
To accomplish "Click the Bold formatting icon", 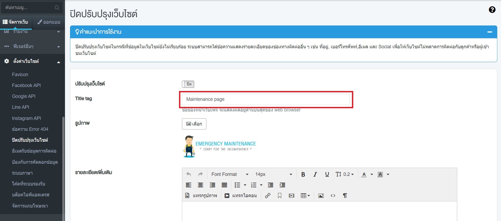I will coord(303,174).
